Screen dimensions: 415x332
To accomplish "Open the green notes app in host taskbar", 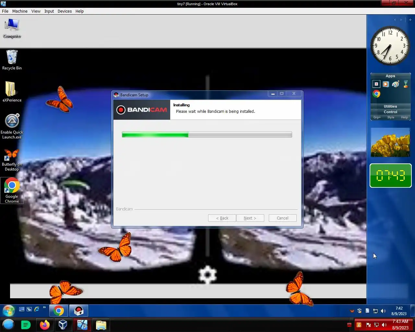I will (26, 325).
